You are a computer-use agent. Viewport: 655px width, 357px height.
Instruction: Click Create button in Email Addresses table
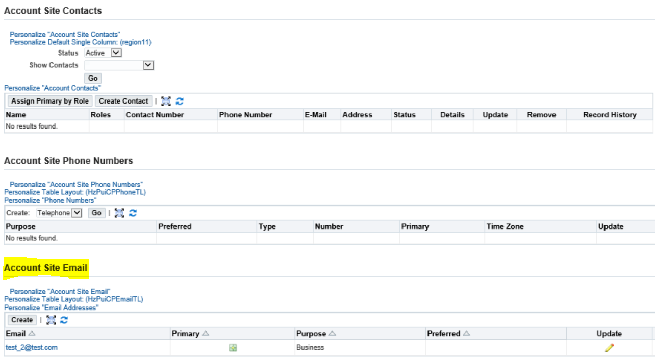tap(22, 320)
